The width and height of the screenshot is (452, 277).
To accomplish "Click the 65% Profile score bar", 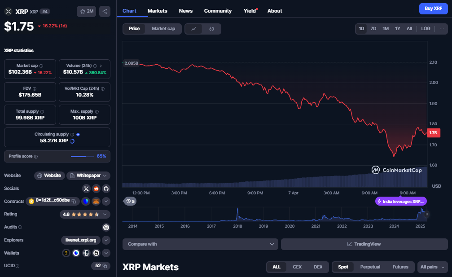I will pos(82,156).
